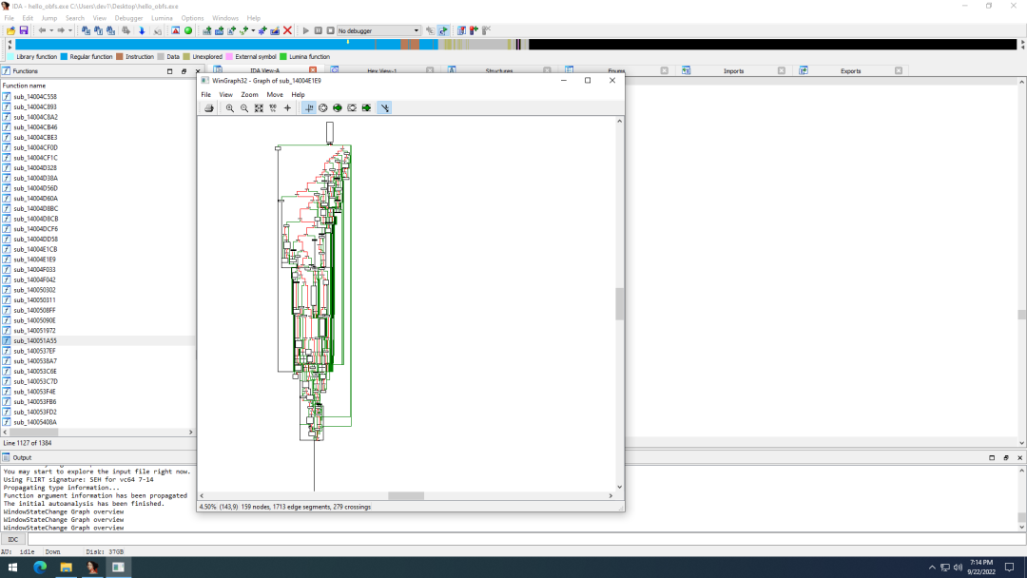Click the red X delete icon in IDA toolbar
The width and height of the screenshot is (1027, 578).
click(288, 30)
